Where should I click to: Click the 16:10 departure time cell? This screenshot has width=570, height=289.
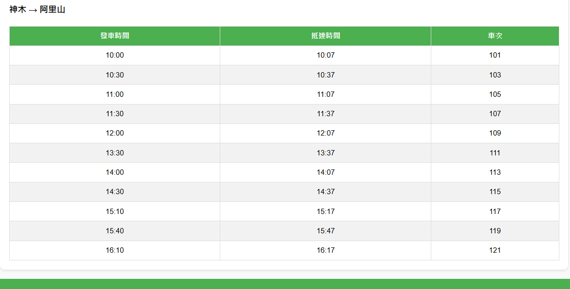(114, 250)
